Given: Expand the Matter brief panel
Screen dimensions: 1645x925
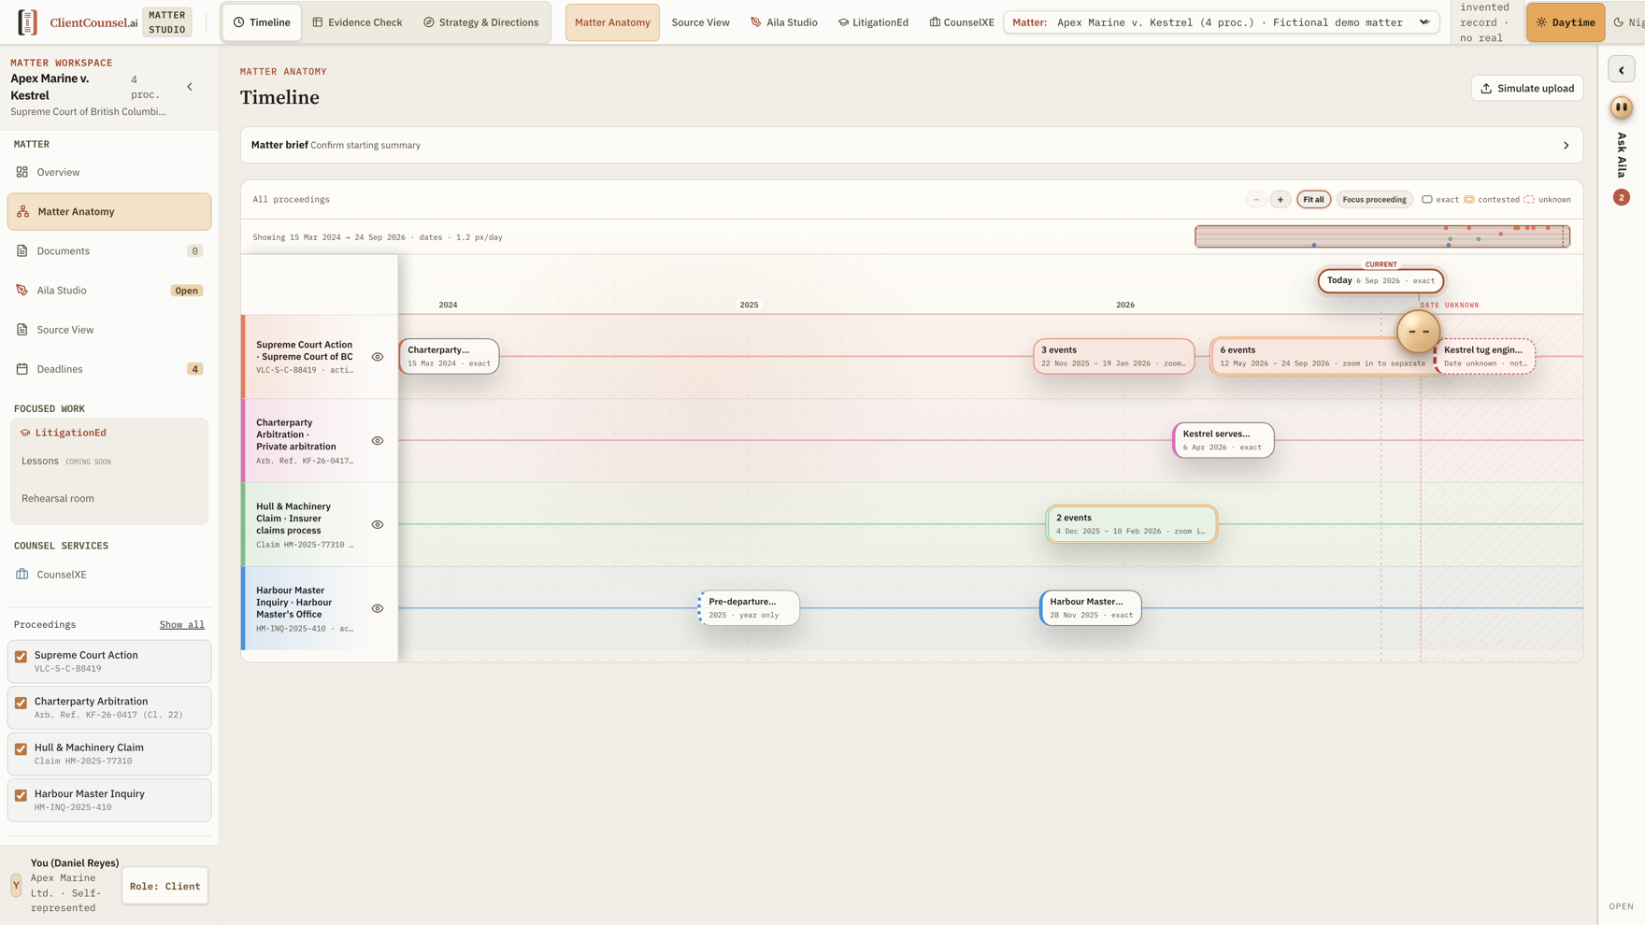Looking at the screenshot, I should pyautogui.click(x=911, y=145).
